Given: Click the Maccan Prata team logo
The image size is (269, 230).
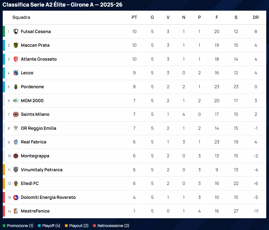Looking at the screenshot, I should 16,45.
